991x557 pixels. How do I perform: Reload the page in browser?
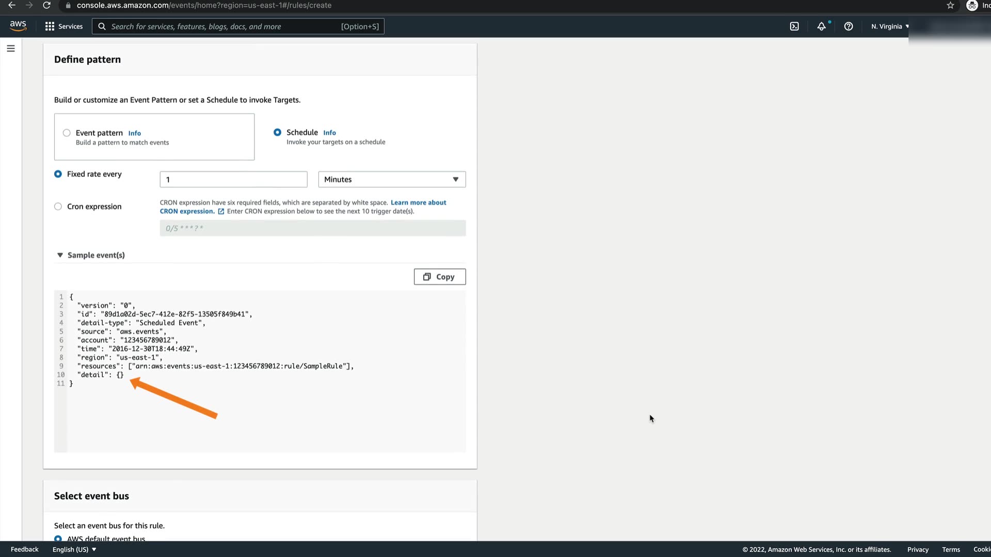46,5
